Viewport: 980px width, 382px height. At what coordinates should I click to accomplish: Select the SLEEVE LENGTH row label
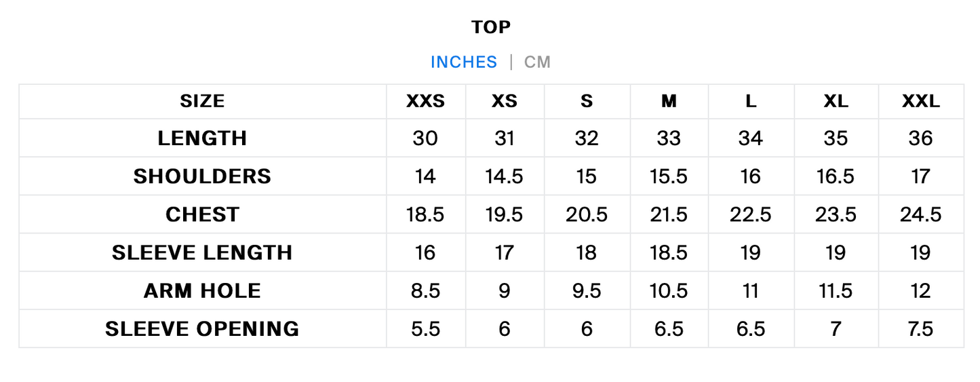pos(202,252)
